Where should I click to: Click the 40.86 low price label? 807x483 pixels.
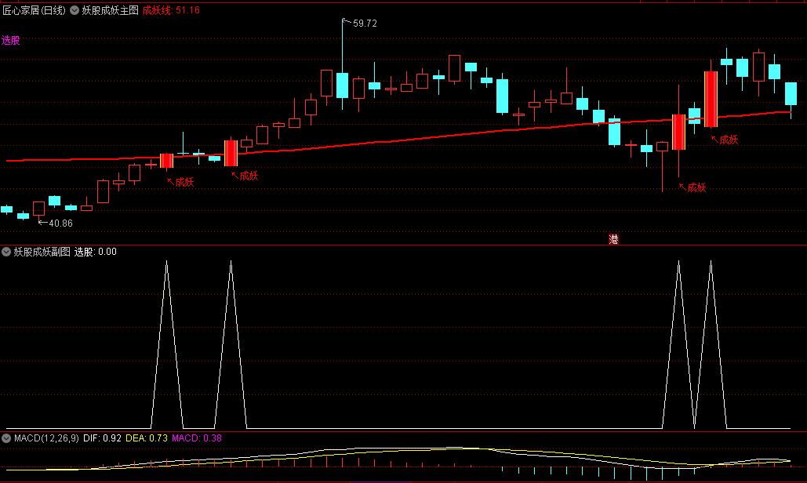60,223
